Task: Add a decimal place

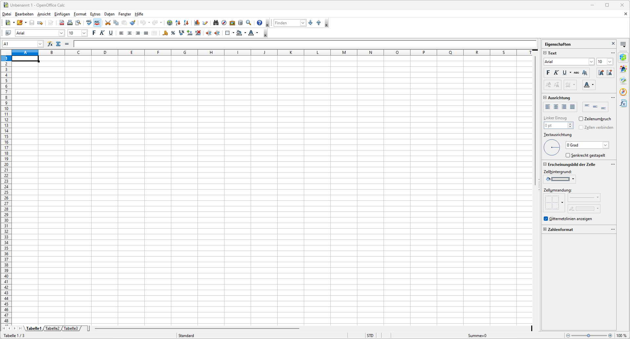Action: (x=190, y=33)
